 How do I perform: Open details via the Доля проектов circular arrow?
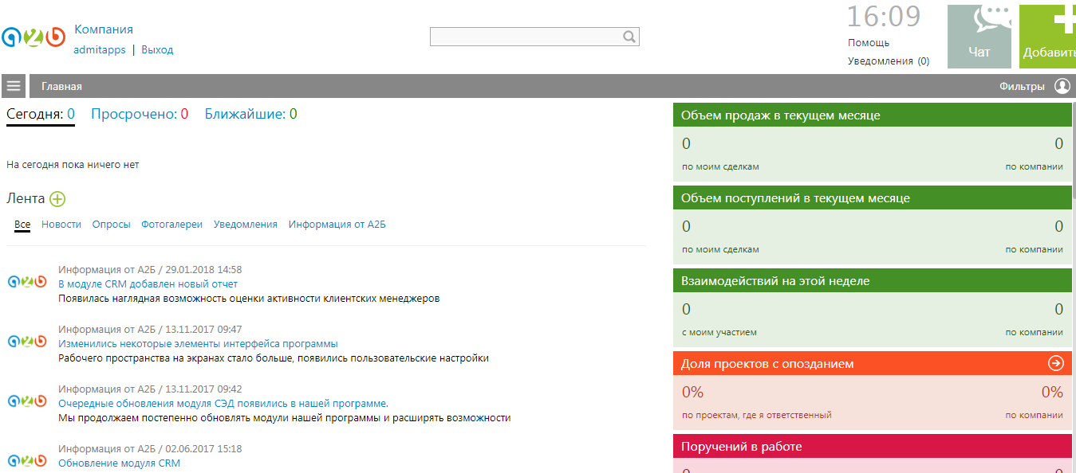[1057, 362]
